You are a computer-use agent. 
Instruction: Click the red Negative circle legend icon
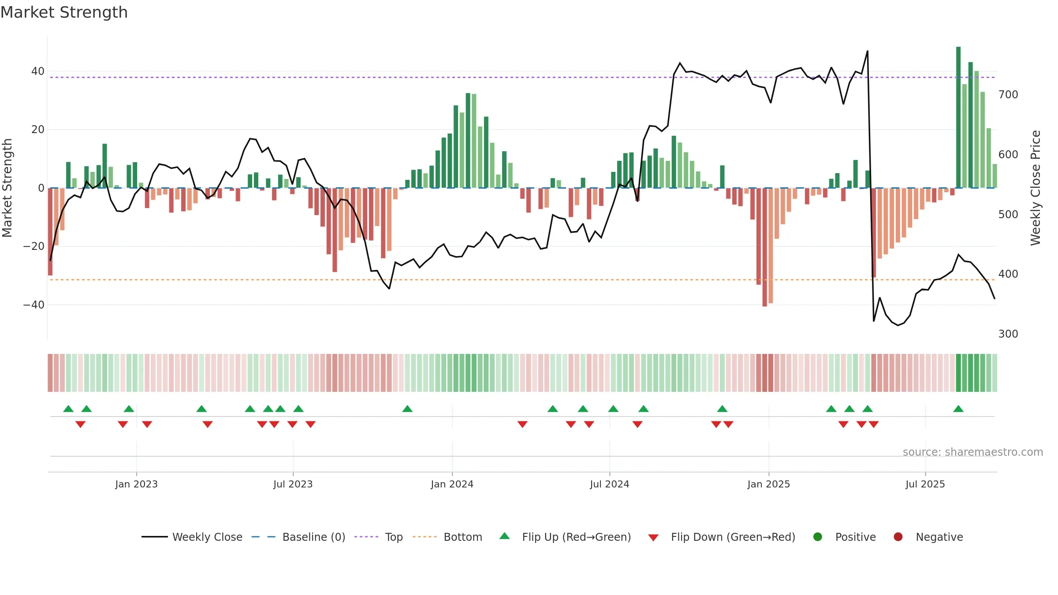click(x=898, y=537)
